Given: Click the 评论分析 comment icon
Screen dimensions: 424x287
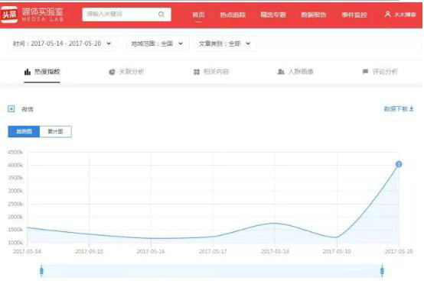Looking at the screenshot, I should [365, 72].
